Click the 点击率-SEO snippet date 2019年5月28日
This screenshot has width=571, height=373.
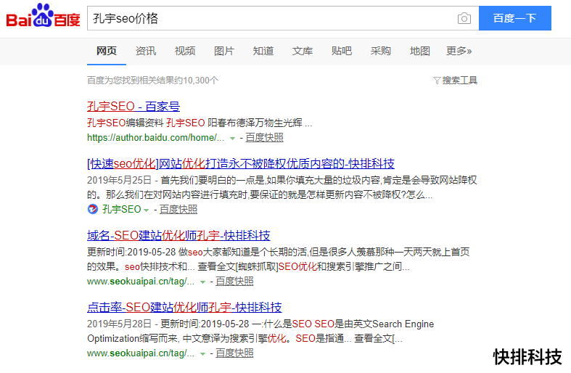(x=119, y=324)
